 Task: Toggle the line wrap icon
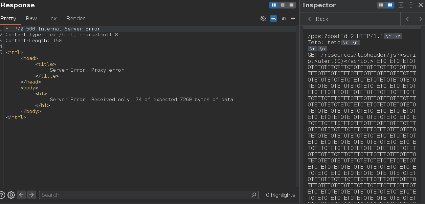[273, 18]
